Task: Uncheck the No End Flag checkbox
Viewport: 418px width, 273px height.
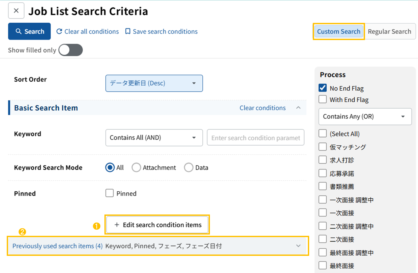Action: [x=323, y=88]
